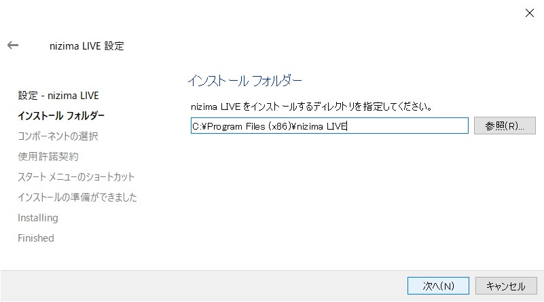The image size is (544, 302).
Task: Close the installer window
Action: pyautogui.click(x=529, y=13)
